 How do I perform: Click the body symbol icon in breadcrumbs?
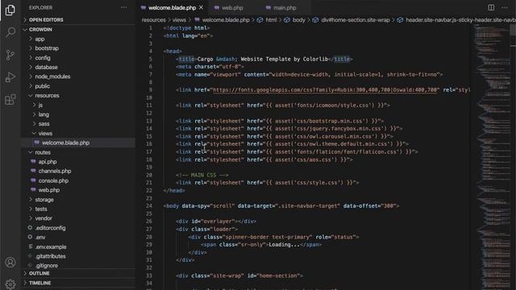[x=287, y=20]
